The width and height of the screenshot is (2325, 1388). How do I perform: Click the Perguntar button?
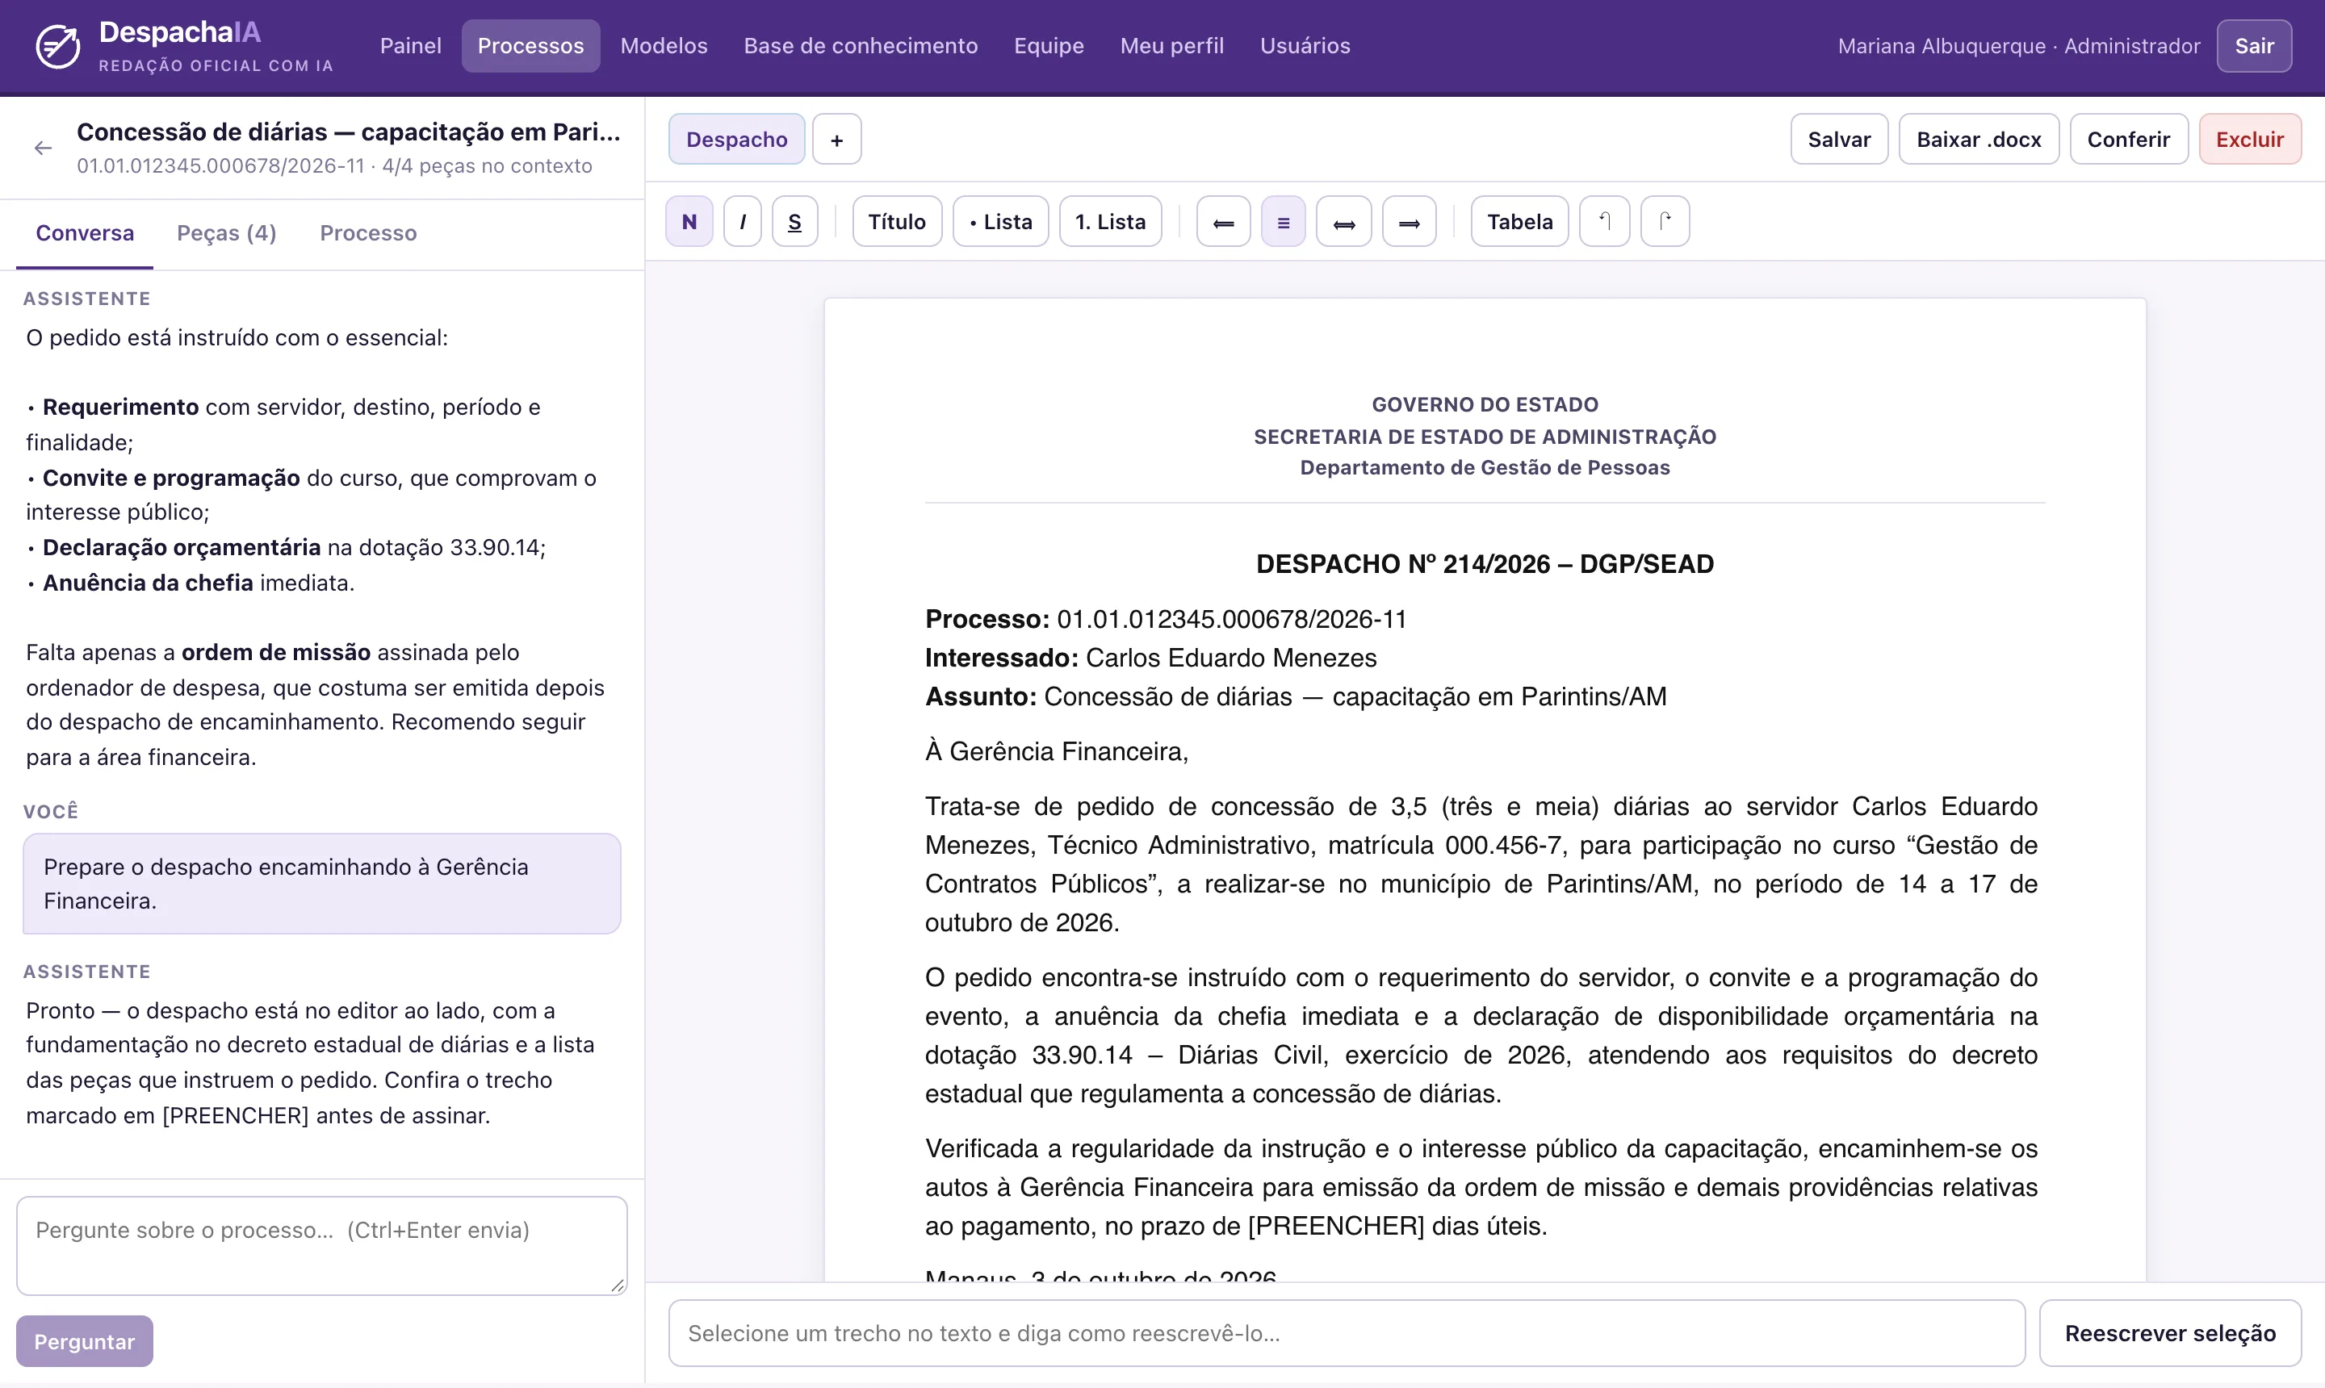click(84, 1340)
